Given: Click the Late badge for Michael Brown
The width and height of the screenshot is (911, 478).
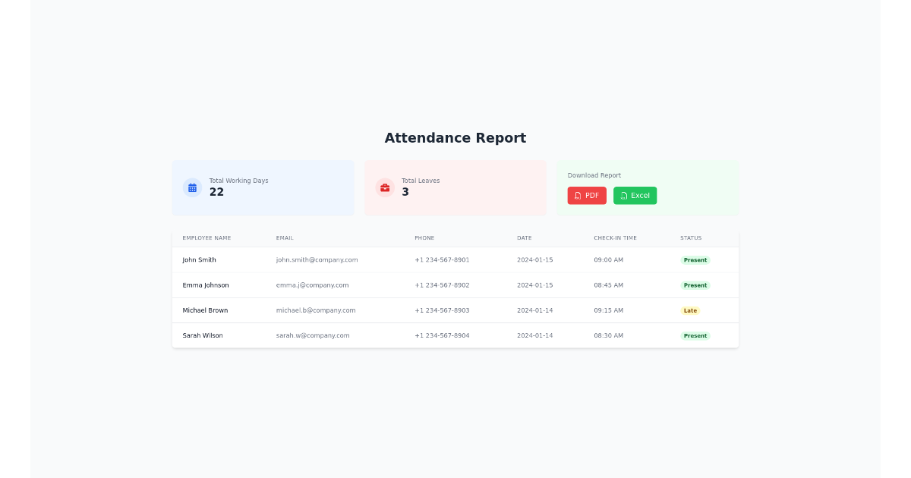Looking at the screenshot, I should point(690,310).
